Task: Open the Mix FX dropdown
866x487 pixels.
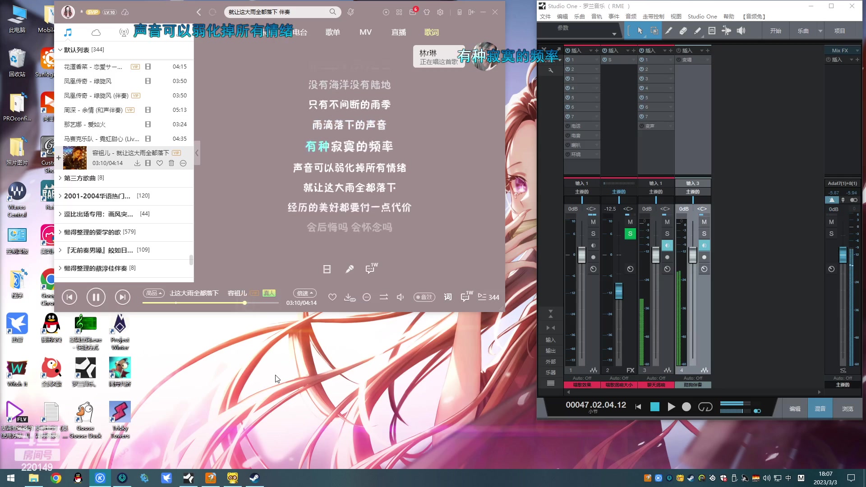Action: 843,51
